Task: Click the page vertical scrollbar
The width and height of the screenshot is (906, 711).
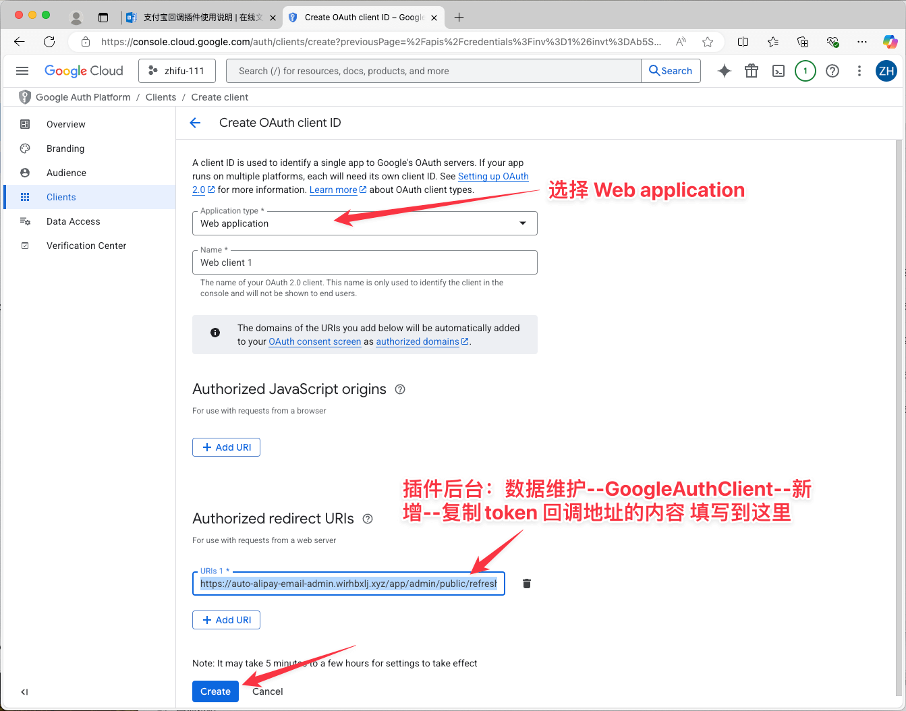Action: coord(898,418)
